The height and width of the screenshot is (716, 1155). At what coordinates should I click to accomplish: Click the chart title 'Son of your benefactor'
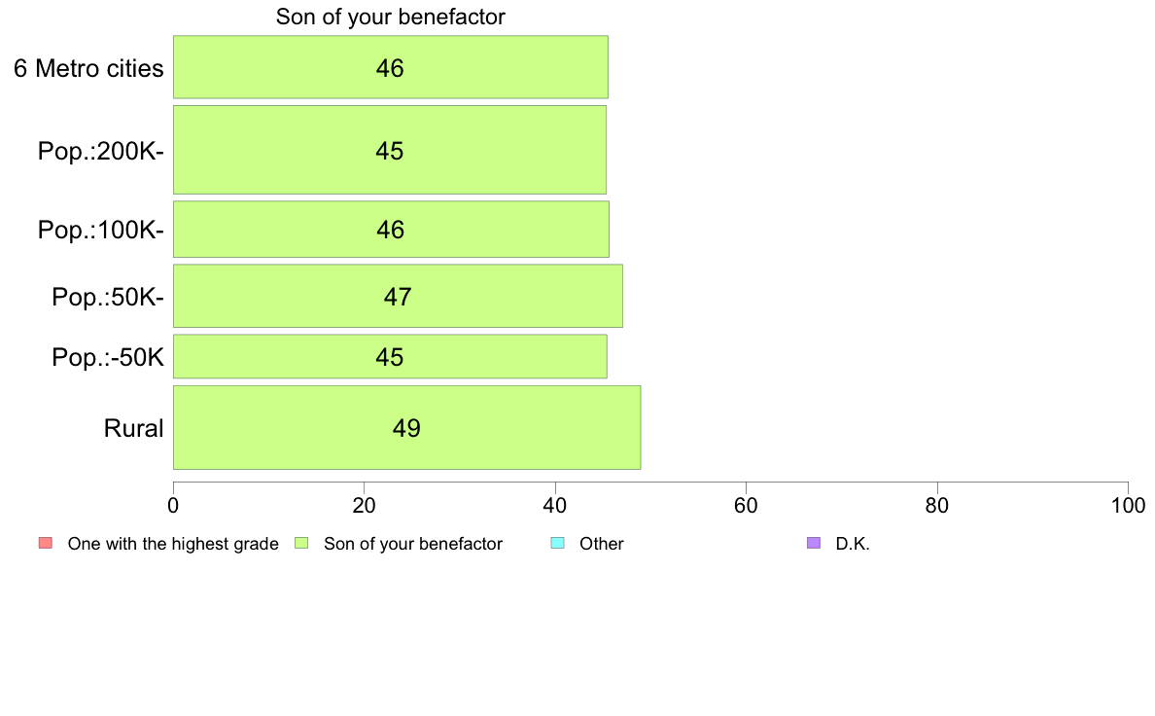391,17
